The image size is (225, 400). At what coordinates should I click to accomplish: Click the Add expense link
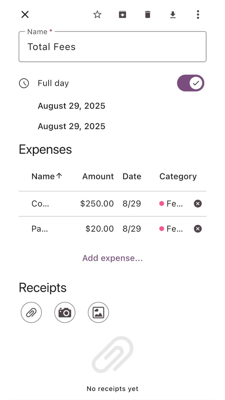112,258
